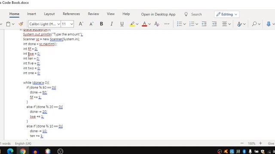Clear formatting with the eraser A

click(x=156, y=24)
